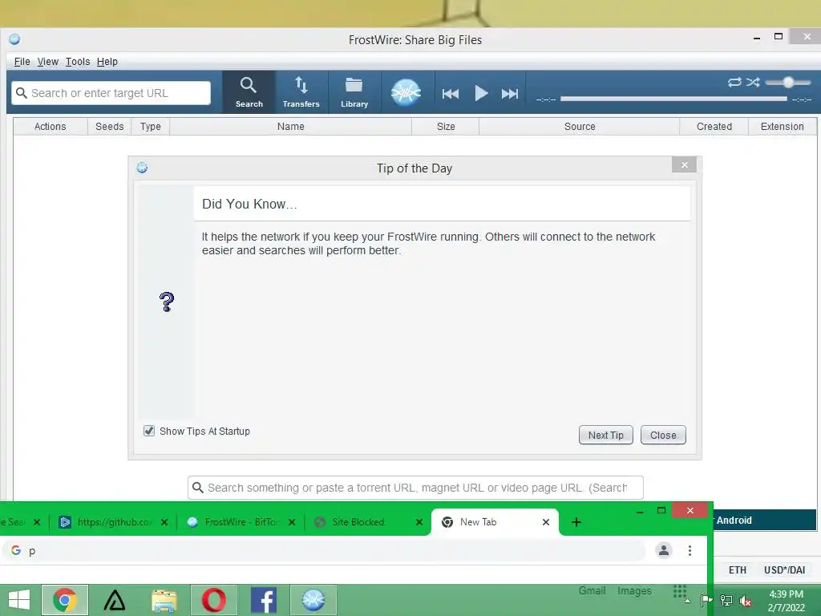Viewport: 821px width, 616px height.
Task: Skip to next track in player
Action: pos(509,94)
